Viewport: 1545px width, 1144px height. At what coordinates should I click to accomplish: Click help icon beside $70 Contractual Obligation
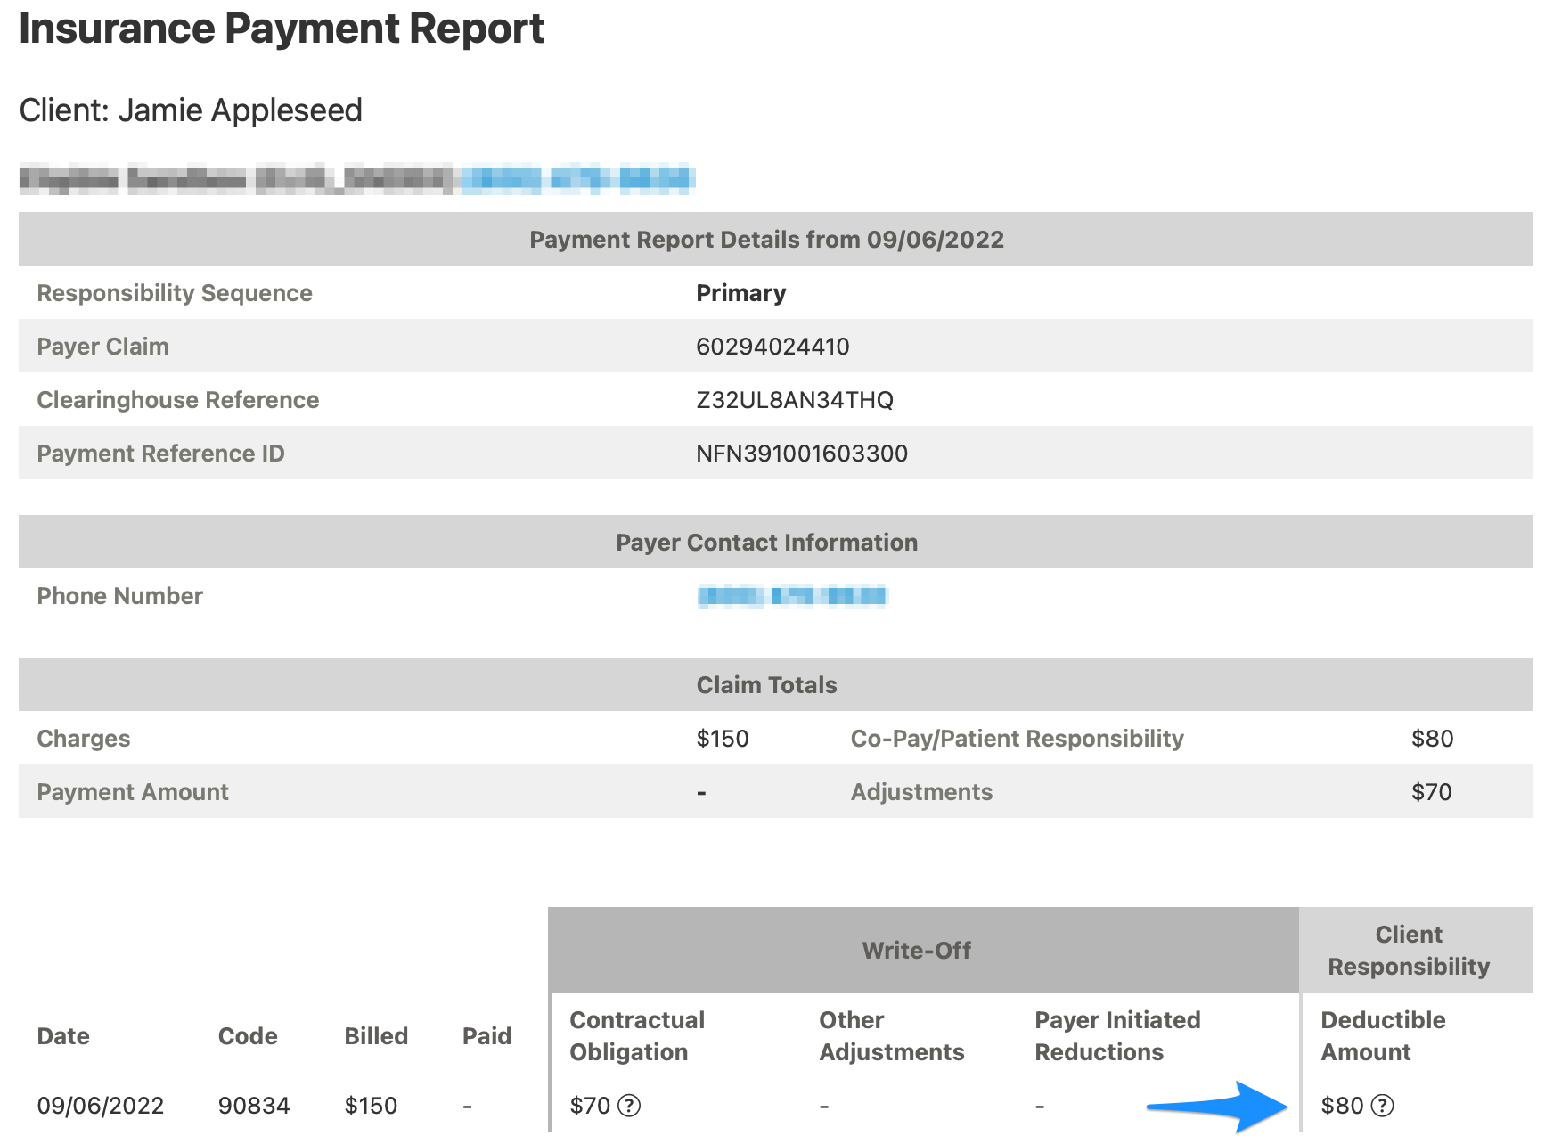(629, 1106)
